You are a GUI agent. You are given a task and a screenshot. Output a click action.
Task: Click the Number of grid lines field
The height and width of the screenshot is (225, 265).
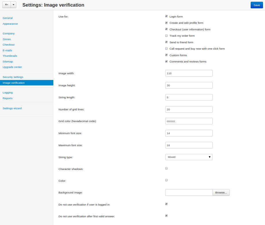(189, 109)
